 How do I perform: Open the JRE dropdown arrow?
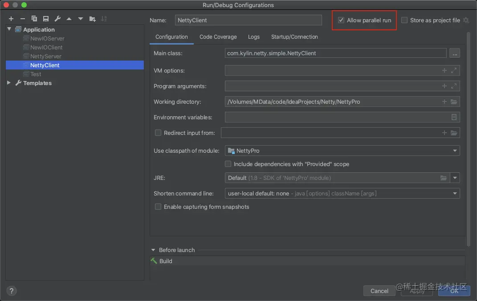click(x=455, y=178)
